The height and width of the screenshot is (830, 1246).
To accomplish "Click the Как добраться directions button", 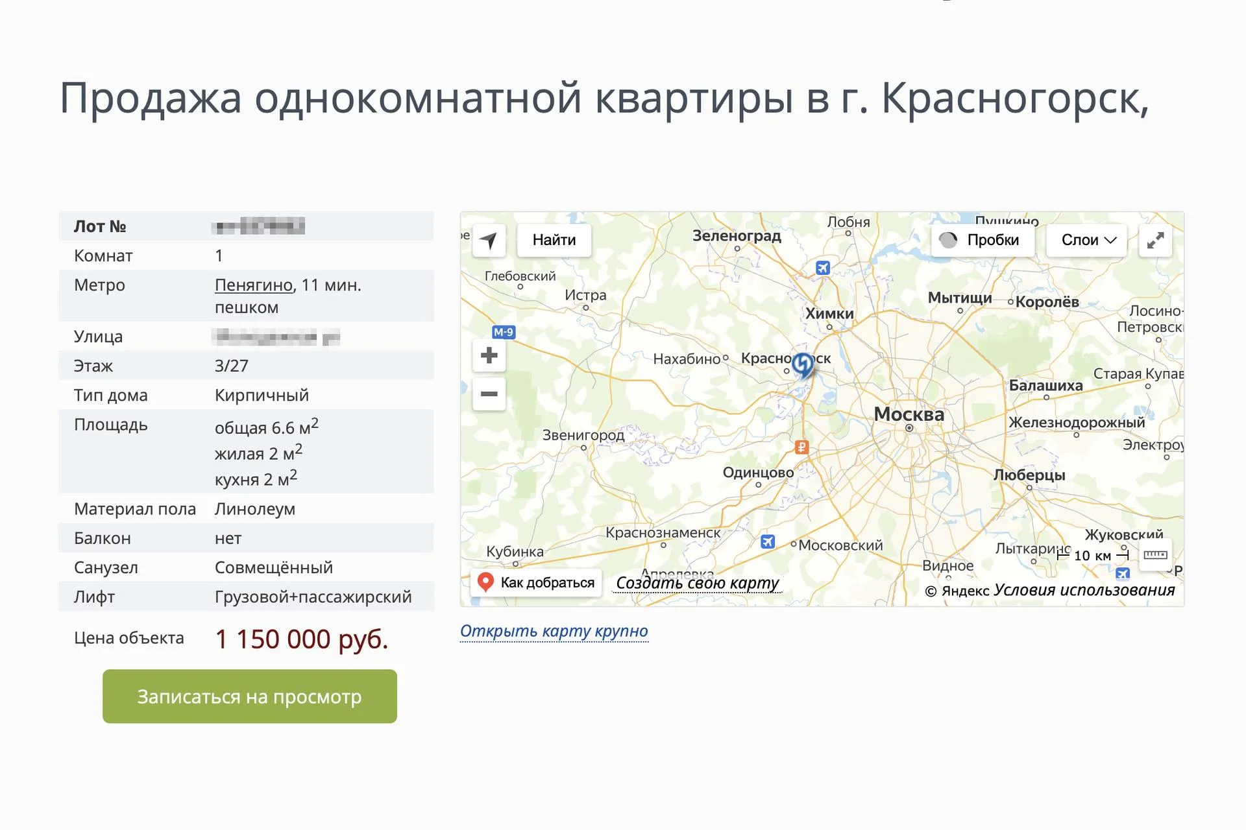I will click(536, 582).
